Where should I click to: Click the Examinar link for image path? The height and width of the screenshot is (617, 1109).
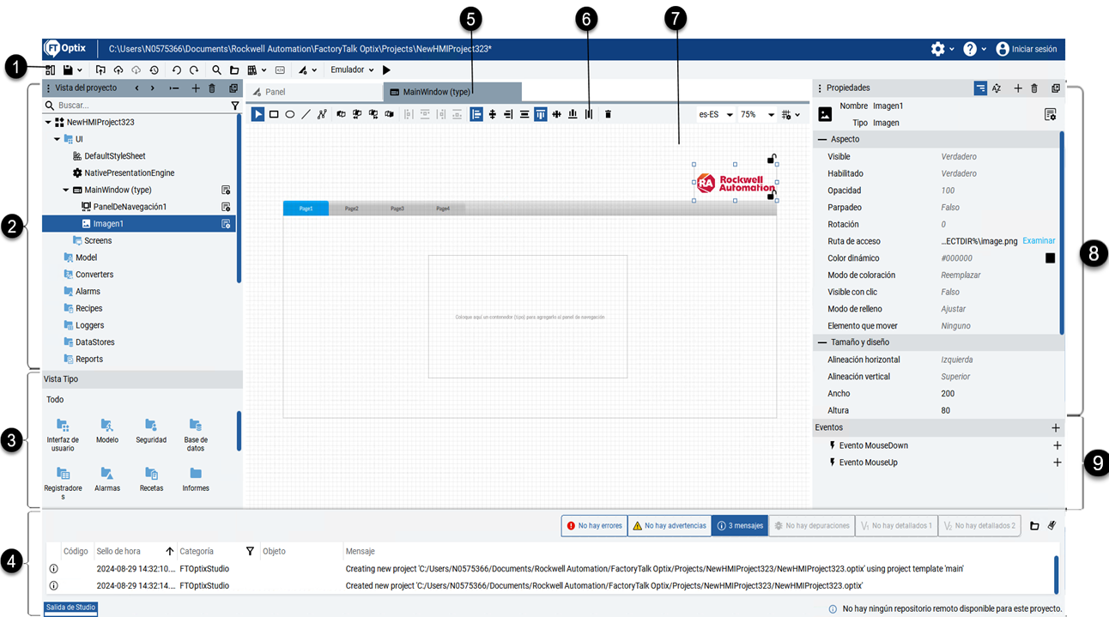(1039, 241)
